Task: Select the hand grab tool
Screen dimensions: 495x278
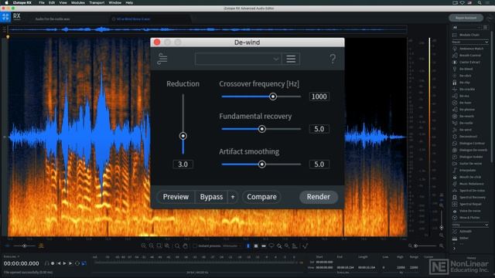Action: click(x=186, y=246)
